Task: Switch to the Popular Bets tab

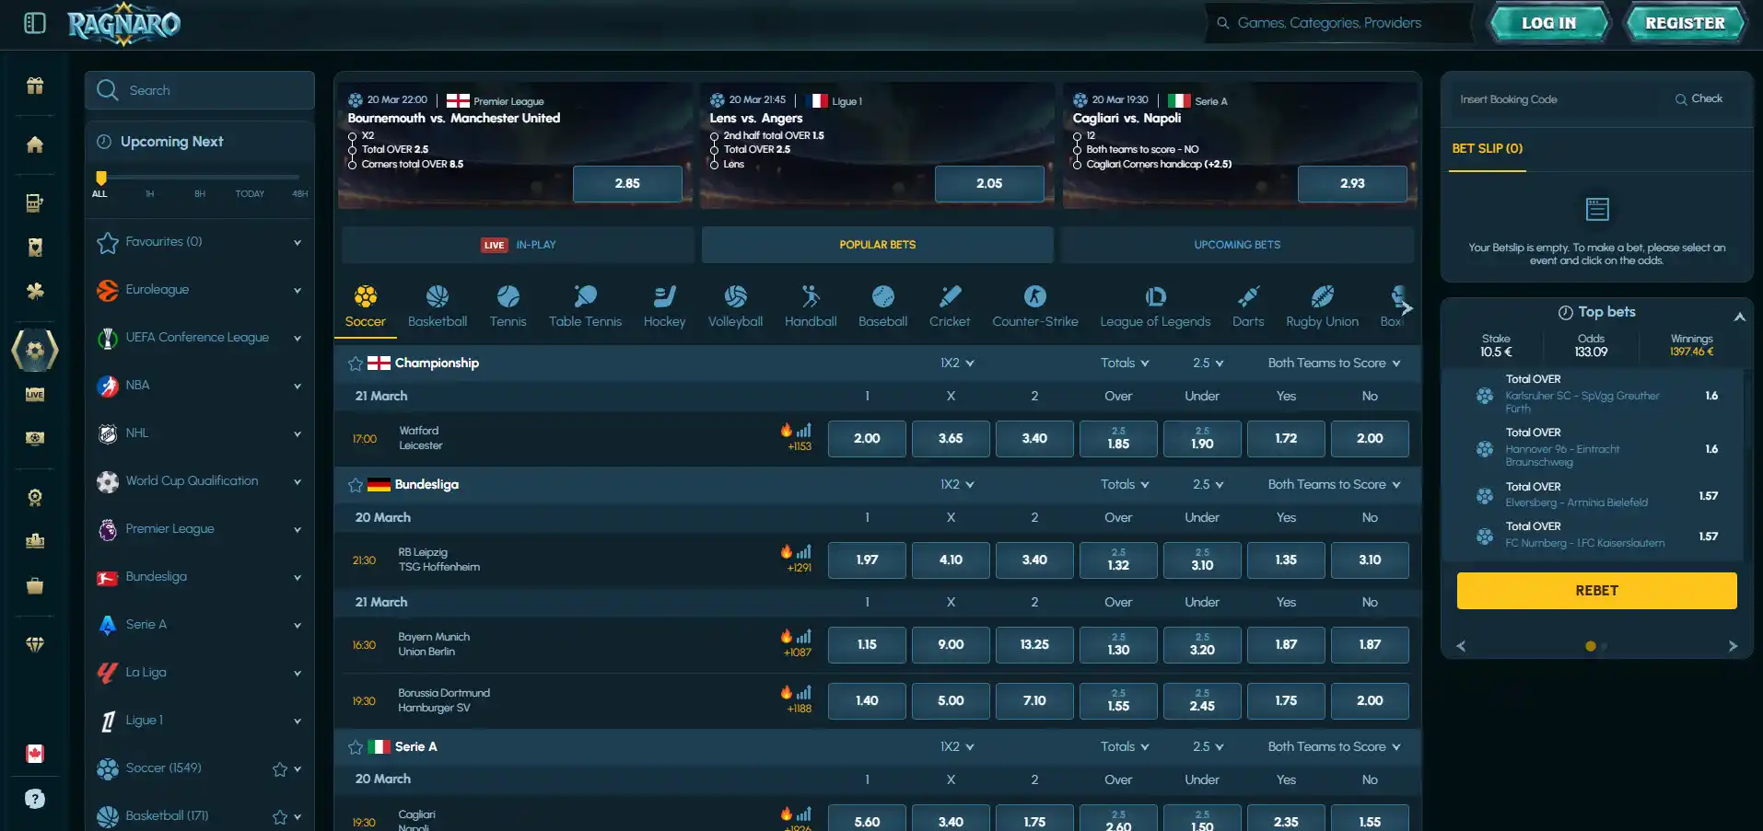Action: [878, 245]
